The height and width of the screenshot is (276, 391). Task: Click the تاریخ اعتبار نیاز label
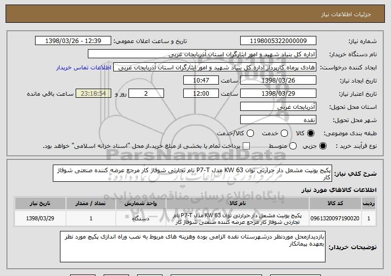point(357,94)
